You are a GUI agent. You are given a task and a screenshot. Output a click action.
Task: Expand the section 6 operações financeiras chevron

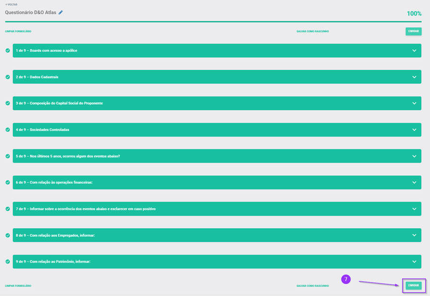point(414,183)
